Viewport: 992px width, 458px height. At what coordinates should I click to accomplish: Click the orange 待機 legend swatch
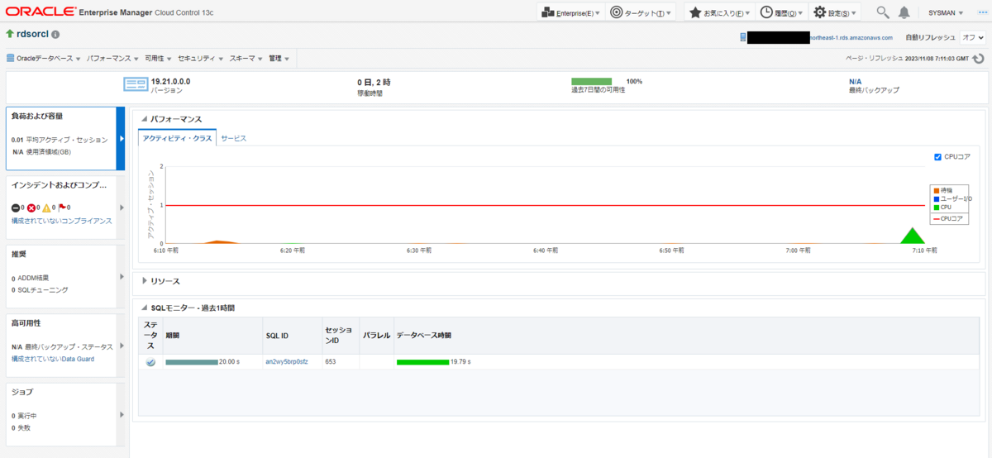coord(936,190)
